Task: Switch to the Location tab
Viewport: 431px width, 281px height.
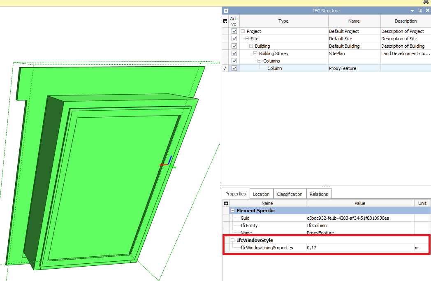Action: [x=261, y=194]
